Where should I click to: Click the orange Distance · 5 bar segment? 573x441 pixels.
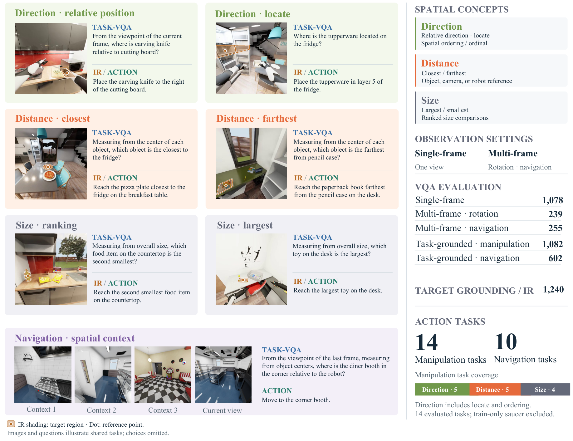pos(495,390)
